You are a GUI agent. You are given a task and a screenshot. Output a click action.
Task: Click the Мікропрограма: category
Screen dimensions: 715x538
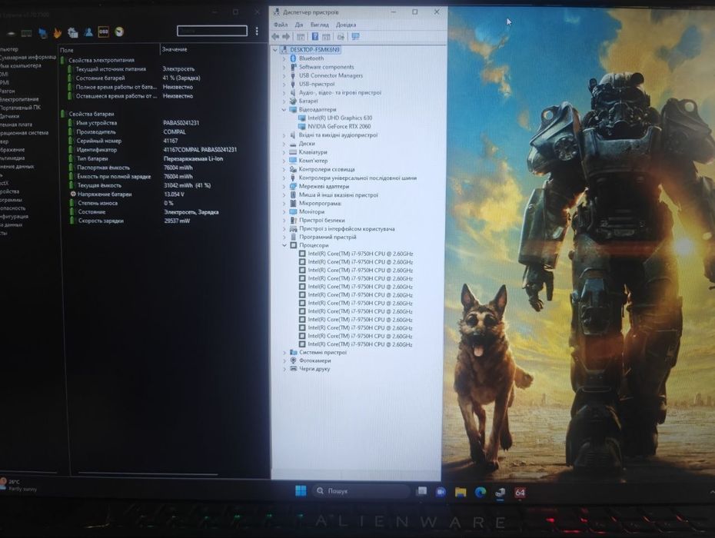coord(320,204)
